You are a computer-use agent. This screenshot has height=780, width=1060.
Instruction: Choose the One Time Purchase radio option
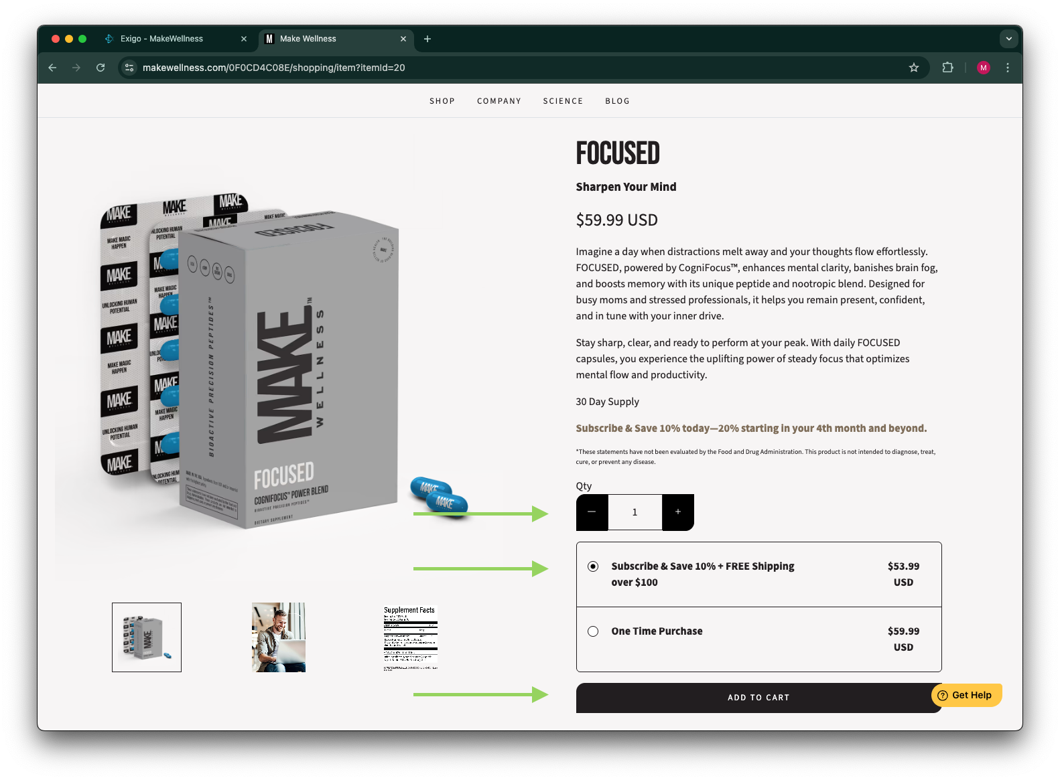pyautogui.click(x=593, y=631)
